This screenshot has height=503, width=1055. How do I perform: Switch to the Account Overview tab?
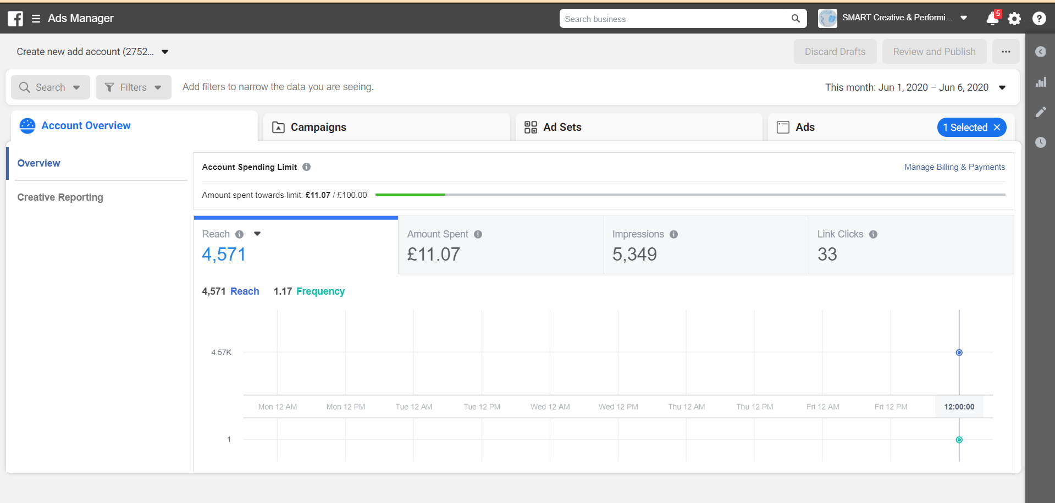pyautogui.click(x=134, y=126)
